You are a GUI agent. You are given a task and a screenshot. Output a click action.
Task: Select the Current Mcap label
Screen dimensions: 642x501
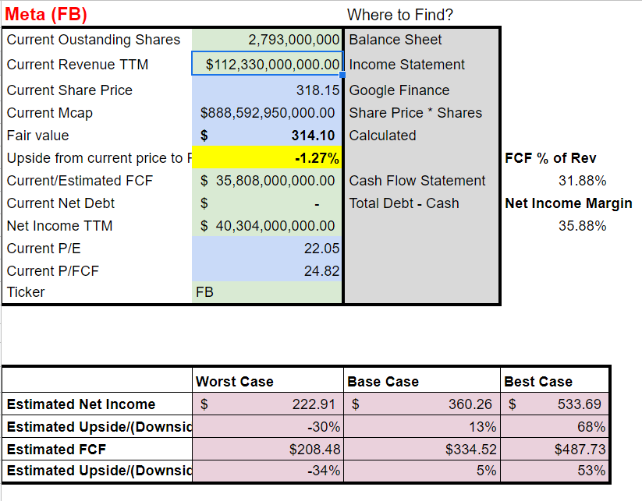[x=50, y=113]
